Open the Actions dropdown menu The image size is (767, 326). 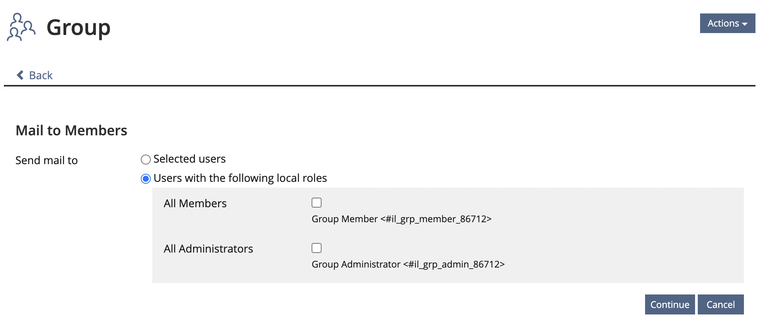pyautogui.click(x=727, y=23)
